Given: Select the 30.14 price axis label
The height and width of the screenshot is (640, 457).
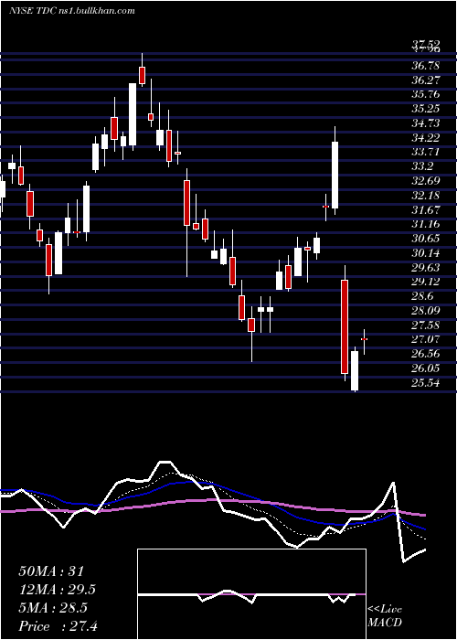Looking at the screenshot, I should click(x=426, y=253).
